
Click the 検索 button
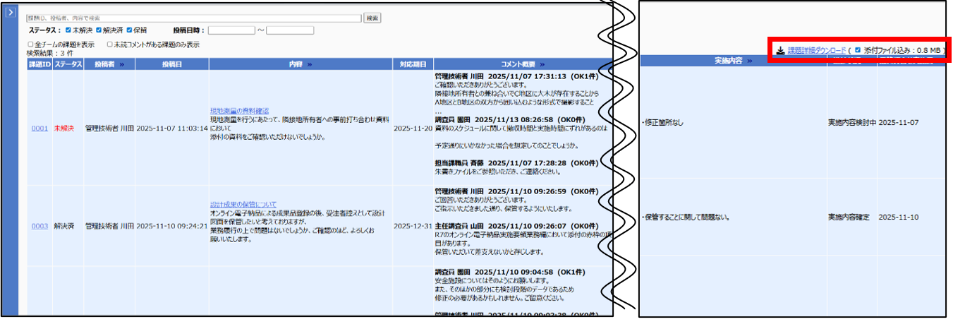coord(372,18)
